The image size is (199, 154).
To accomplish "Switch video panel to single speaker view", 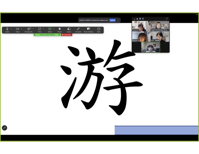I will 137,19.
